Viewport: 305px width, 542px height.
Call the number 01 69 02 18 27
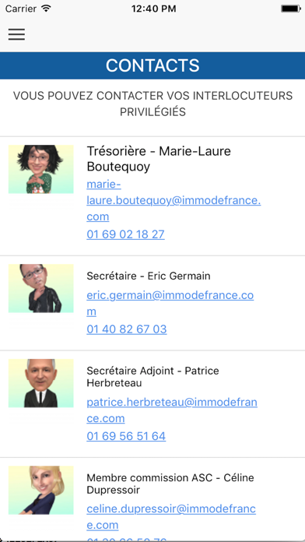(125, 234)
